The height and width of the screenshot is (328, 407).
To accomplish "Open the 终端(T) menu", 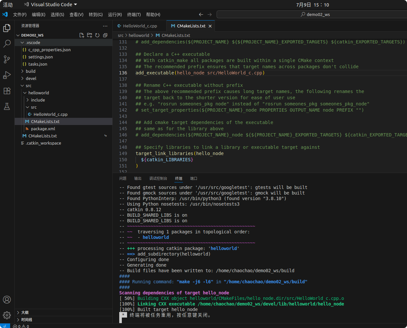I will 134,15.
